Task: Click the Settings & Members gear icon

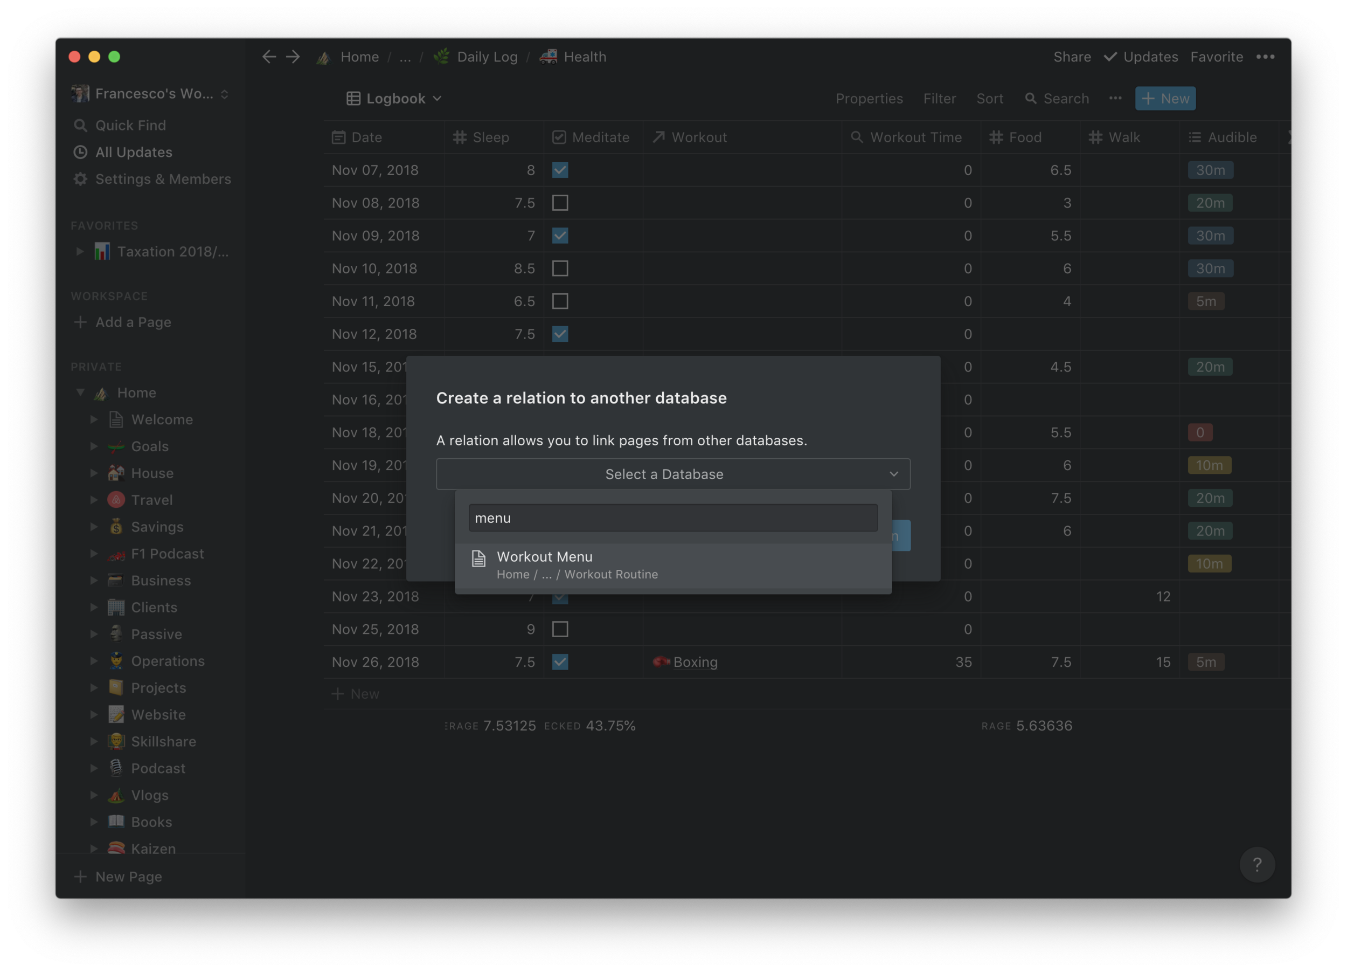Action: [x=80, y=179]
